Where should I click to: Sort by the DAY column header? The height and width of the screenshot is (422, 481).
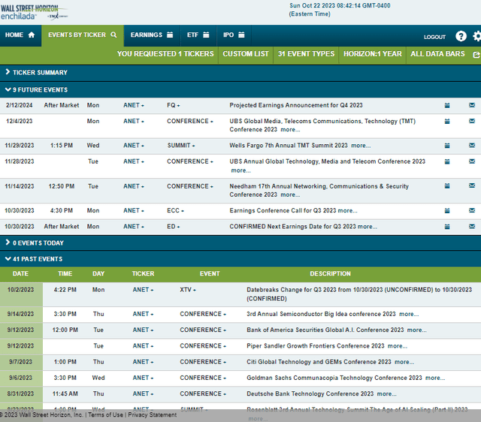tap(98, 273)
